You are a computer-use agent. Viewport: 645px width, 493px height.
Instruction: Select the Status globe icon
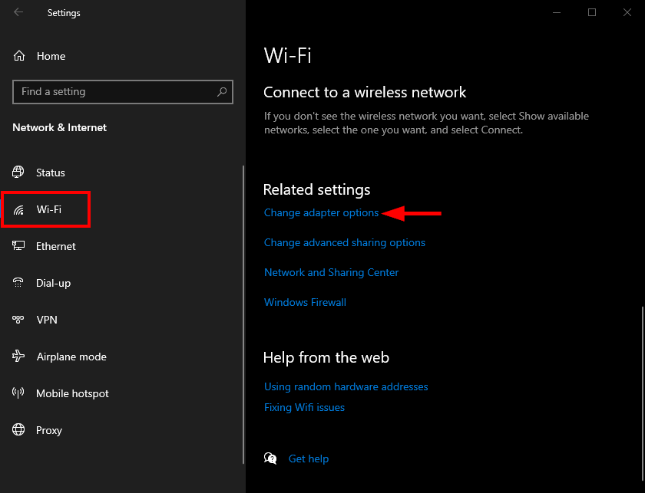(17, 173)
